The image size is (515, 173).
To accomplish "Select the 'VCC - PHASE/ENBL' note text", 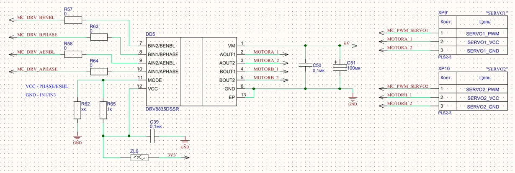I will click(46, 86).
